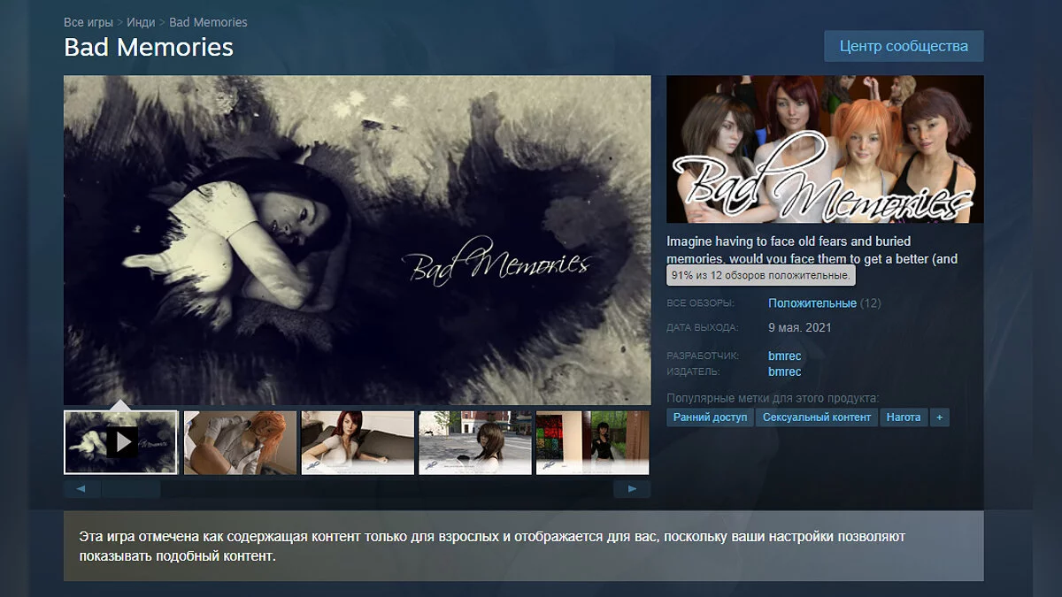Click the Bad Memories breadcrumb link

coord(208,22)
